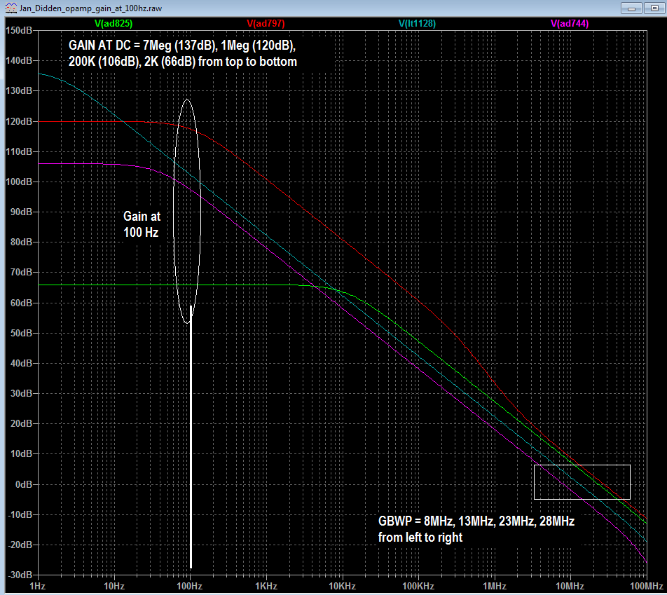This screenshot has height=595, width=667.
Task: Click the 150dB vertical axis label
Action: [19, 31]
